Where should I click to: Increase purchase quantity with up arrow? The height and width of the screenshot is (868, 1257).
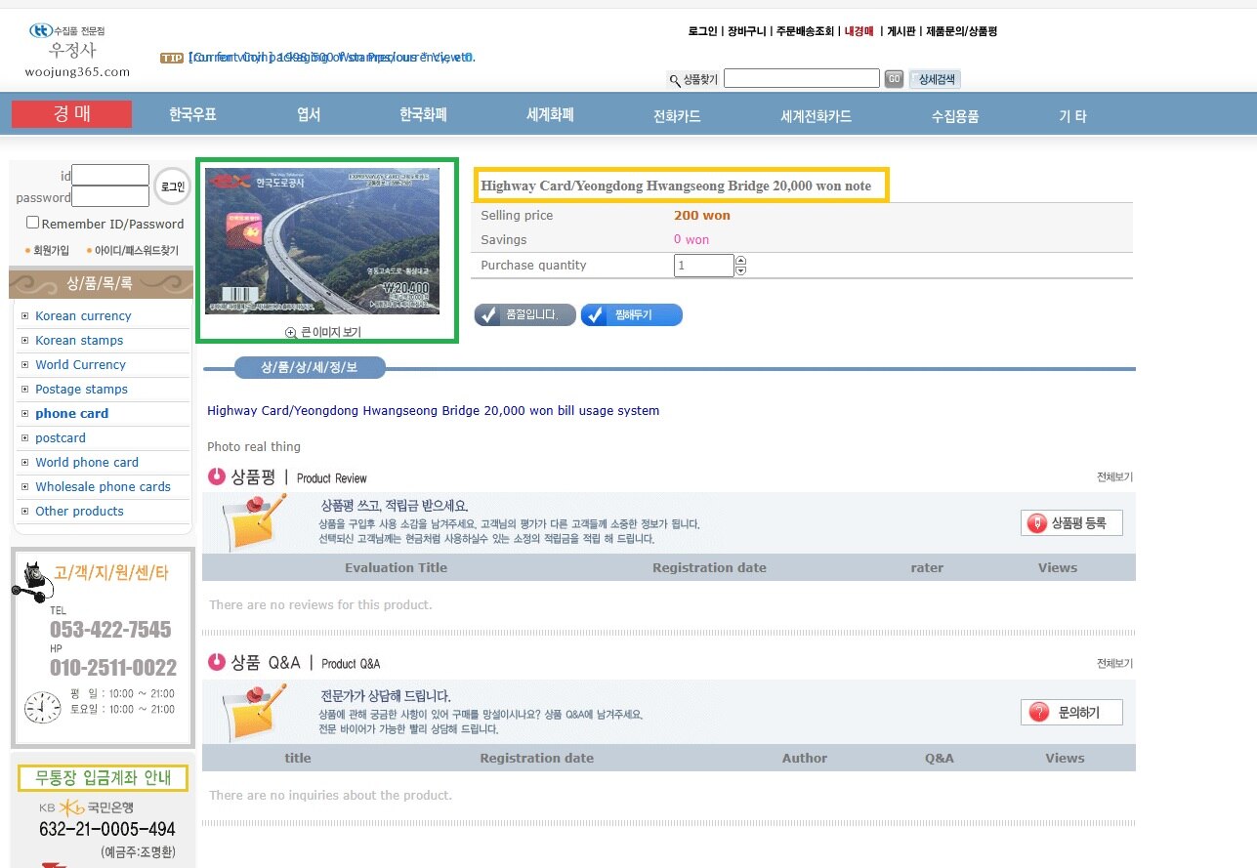pyautogui.click(x=740, y=261)
